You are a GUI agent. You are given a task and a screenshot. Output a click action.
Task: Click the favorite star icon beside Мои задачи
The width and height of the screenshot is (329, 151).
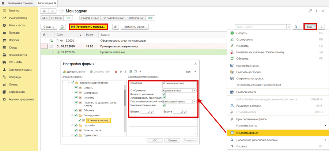(x=61, y=11)
